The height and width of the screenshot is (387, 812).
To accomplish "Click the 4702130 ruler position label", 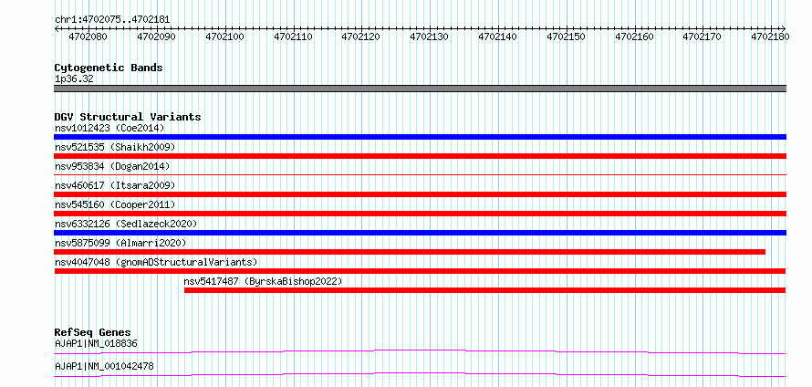I will 430,37.
